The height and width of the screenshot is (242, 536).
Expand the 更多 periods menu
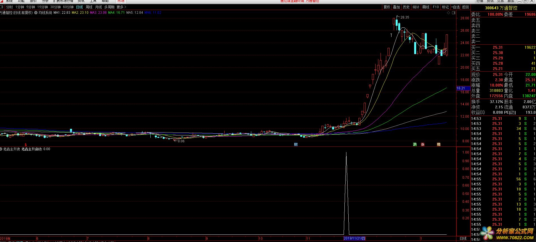pos(122,7)
